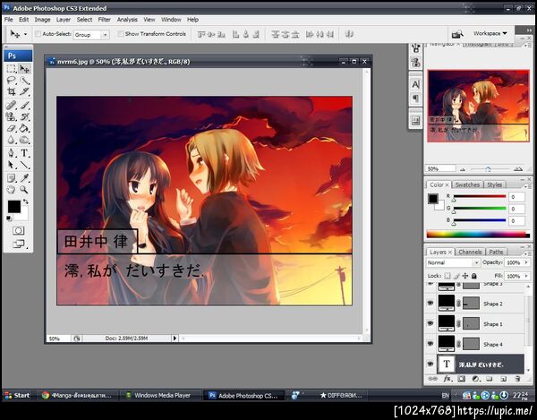Hide the Shape 4 layer

(430, 344)
